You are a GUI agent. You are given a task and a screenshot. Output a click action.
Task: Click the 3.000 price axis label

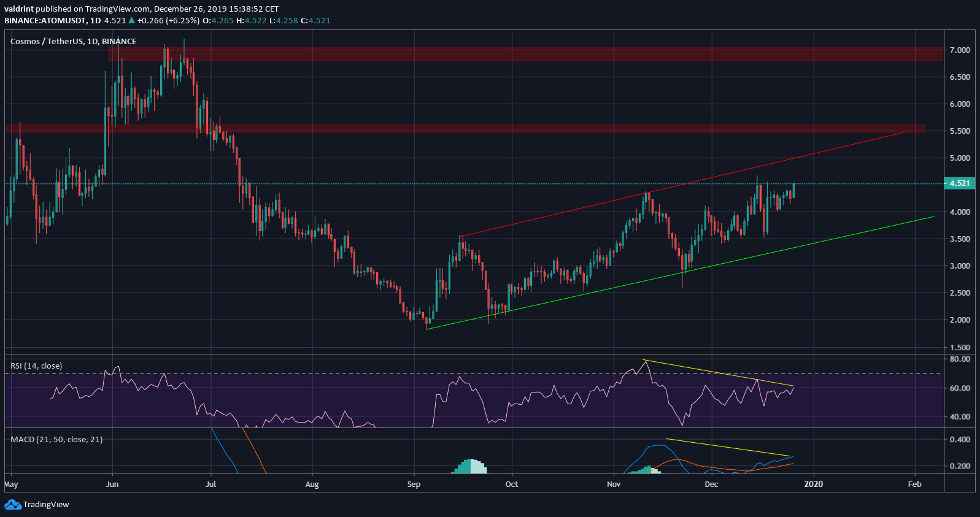click(960, 266)
